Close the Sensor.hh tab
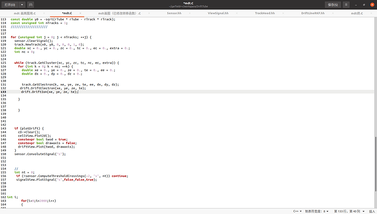Viewport: 377px width, 214px height. (190, 13)
